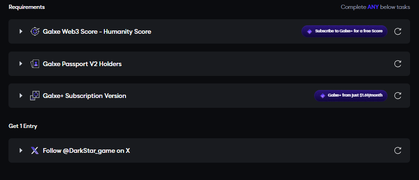Viewport: 419px width, 180px height.
Task: Click the diamond icon in Subscribe button
Action: 309,31
